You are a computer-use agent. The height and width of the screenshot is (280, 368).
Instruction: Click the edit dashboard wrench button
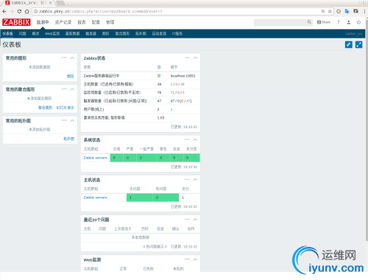point(349,44)
